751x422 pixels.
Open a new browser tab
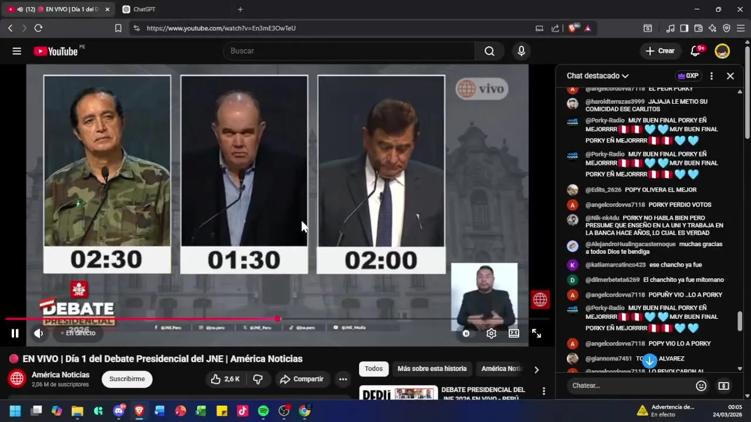(x=240, y=9)
